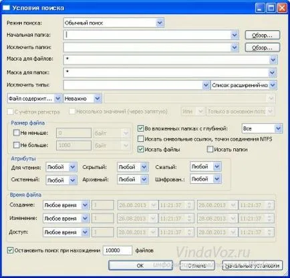Viewport: 290px width, 278px height.
Task: Expand the 'Маска для файлов' dropdown arrow
Action: [x=273, y=60]
